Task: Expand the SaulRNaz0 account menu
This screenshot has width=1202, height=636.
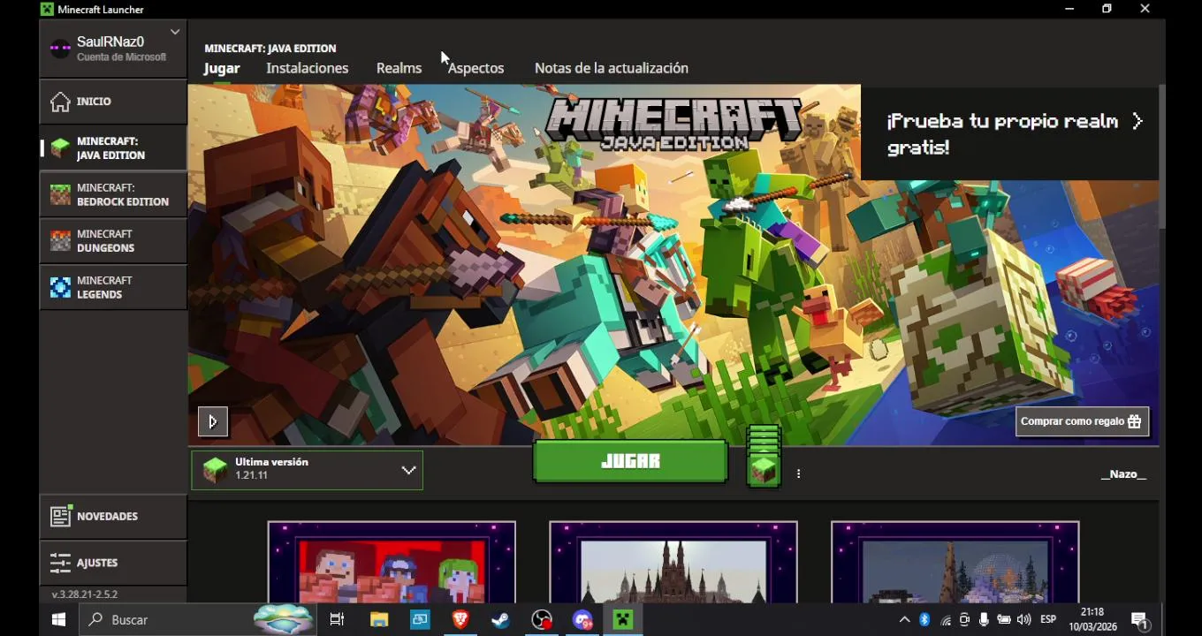Action: point(175,32)
